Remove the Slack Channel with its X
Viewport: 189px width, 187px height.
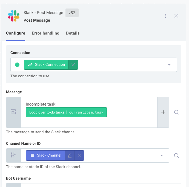coord(79,155)
